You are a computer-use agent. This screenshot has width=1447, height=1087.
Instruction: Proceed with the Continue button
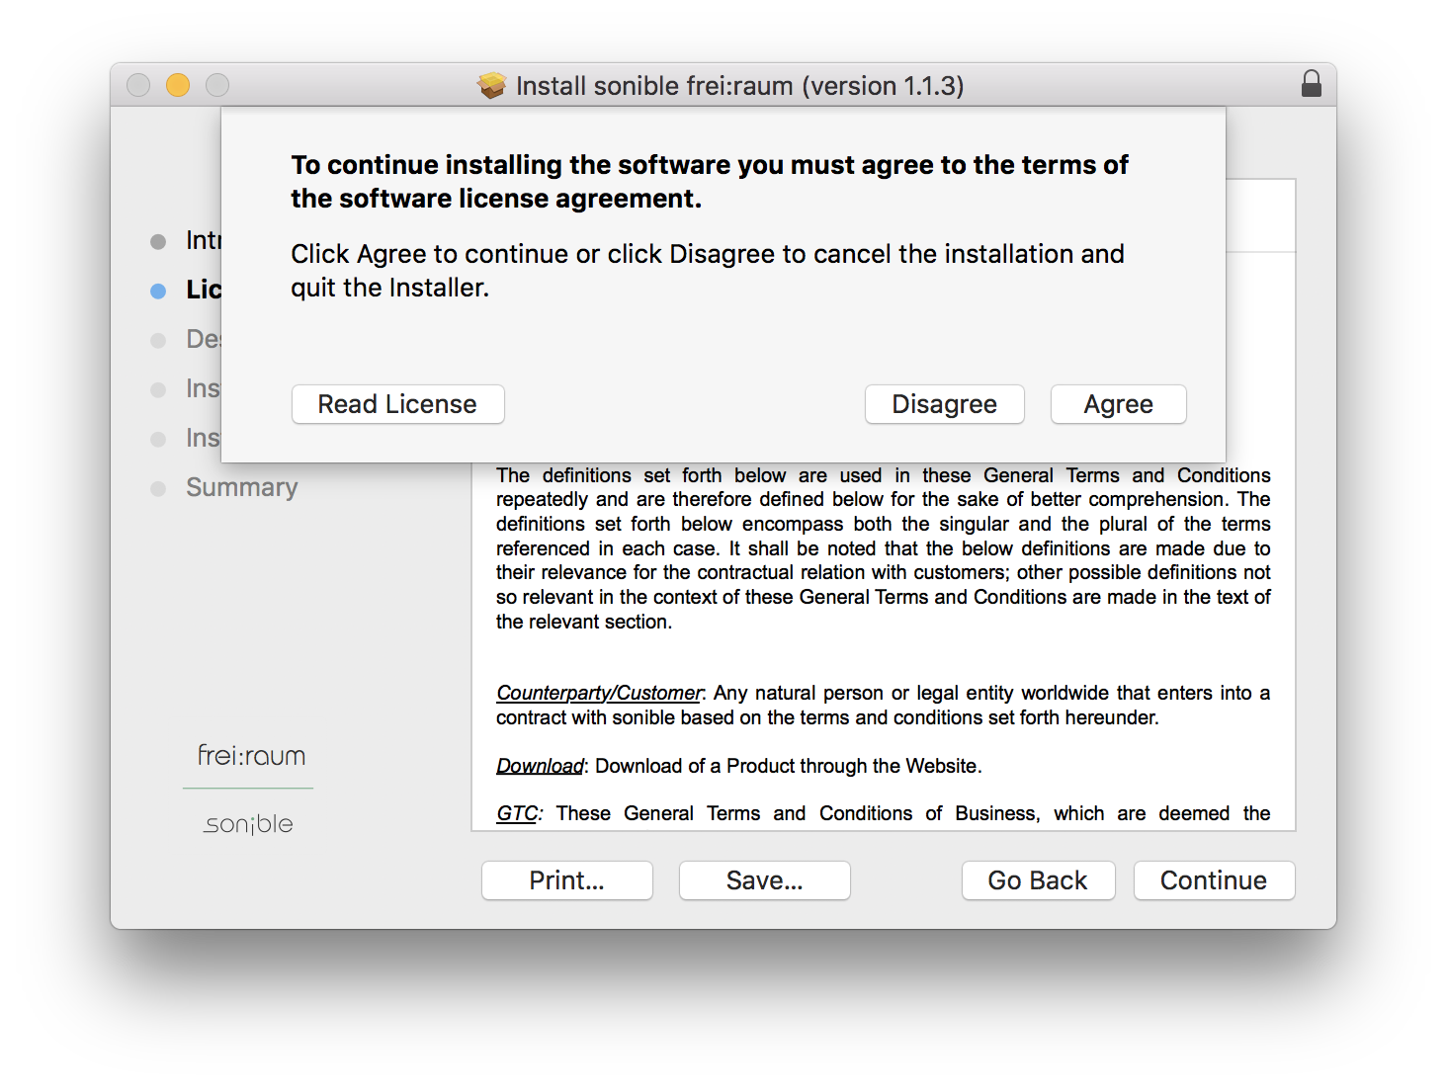pyautogui.click(x=1214, y=880)
